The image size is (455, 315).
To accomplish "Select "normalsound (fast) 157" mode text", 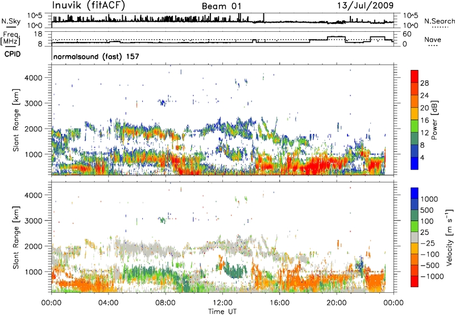I will click(x=96, y=56).
